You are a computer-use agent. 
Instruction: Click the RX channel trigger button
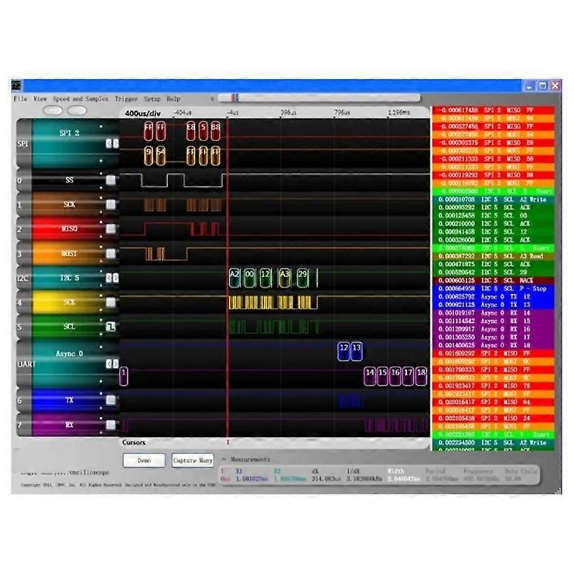[110, 425]
